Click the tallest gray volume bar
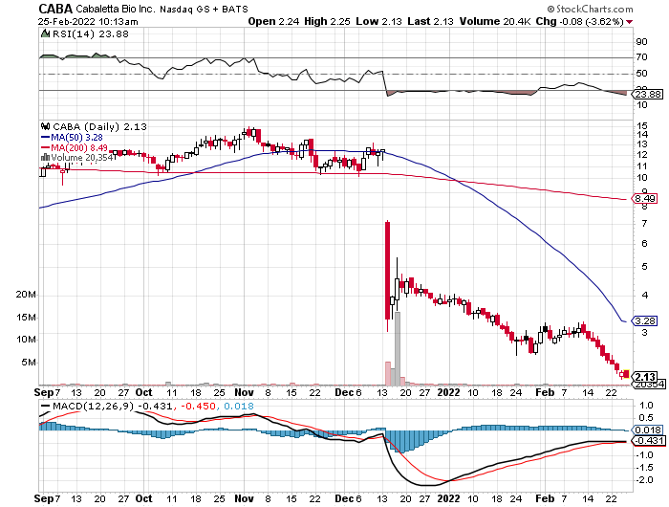Screen dimensions: 669x507 [398, 348]
